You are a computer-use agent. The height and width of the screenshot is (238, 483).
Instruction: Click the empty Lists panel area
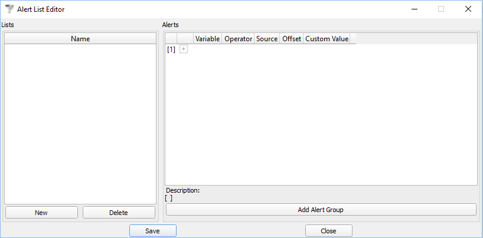80,124
